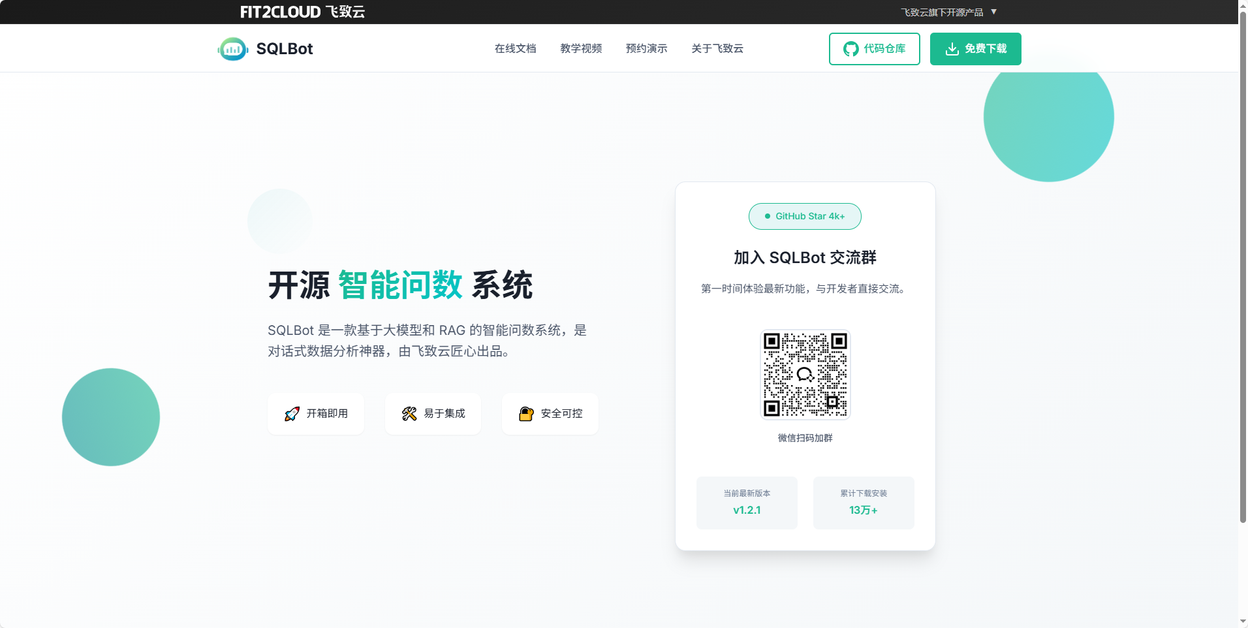Click the SQLBot robot logo icon

[x=233, y=49]
